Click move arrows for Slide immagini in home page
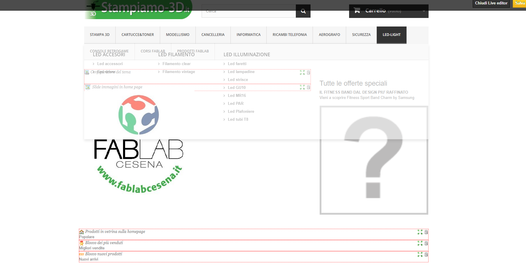 point(302,87)
